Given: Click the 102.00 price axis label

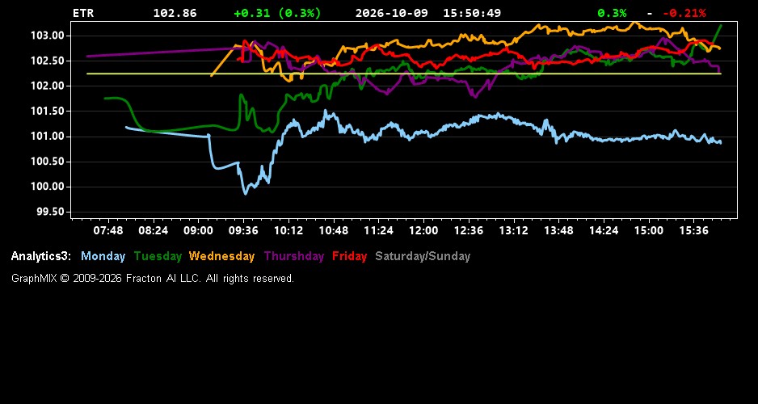Looking at the screenshot, I should pos(48,86).
